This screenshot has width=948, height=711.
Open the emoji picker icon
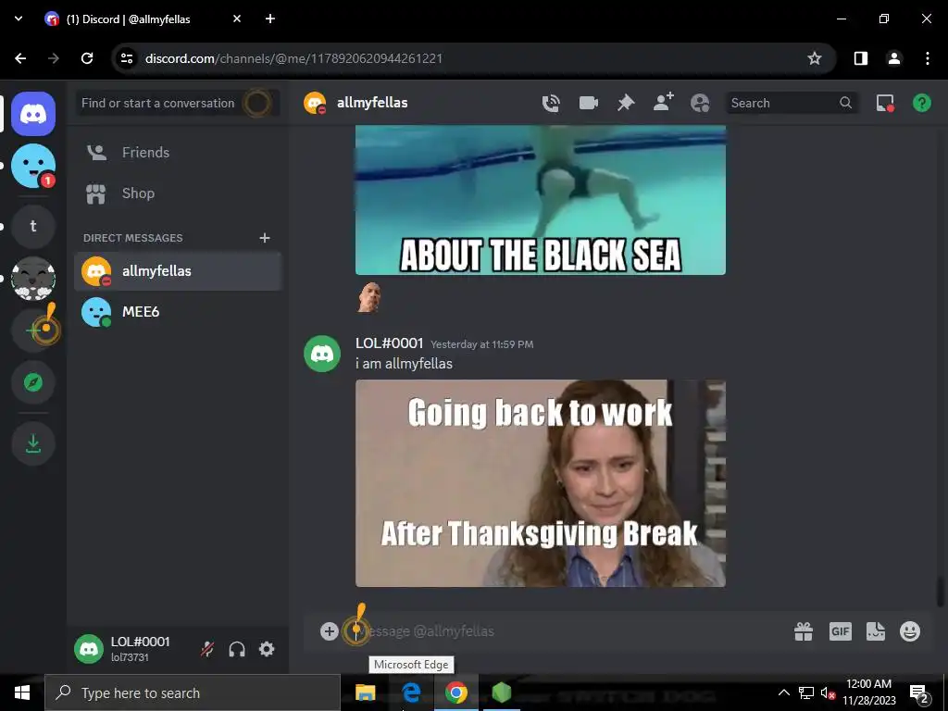(x=910, y=631)
